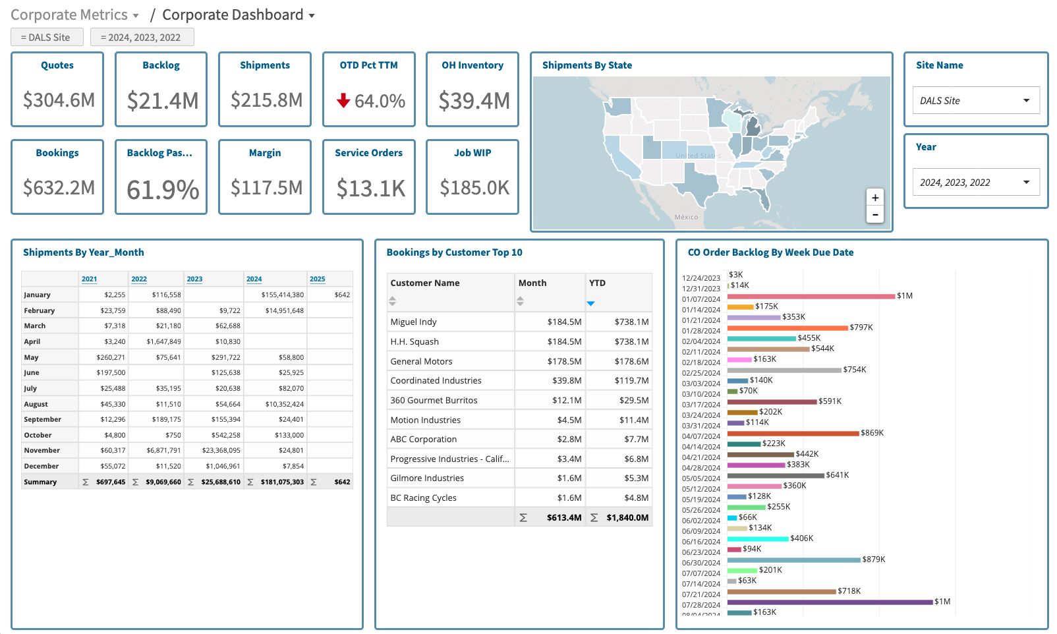1057x634 pixels.
Task: Open the 2024 column header link
Action: [254, 279]
